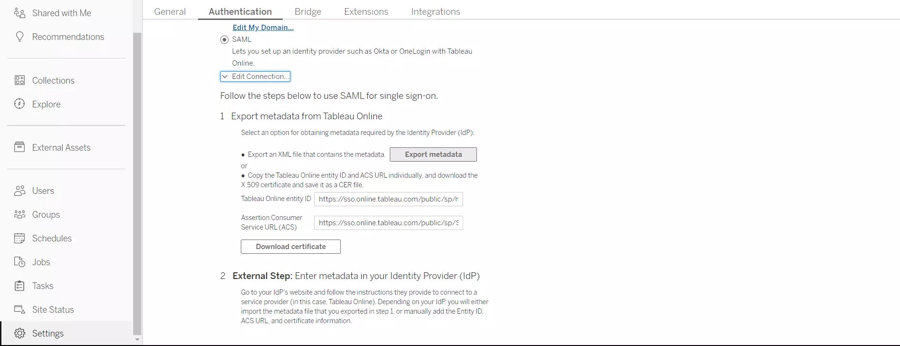Viewport: 900px width, 346px height.
Task: Open the Schedules label in sidebar
Action: tap(52, 238)
